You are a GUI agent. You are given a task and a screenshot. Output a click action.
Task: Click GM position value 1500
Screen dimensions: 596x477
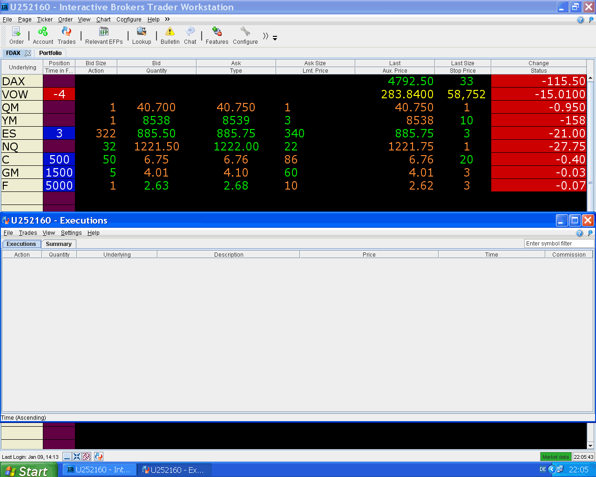pos(59,172)
